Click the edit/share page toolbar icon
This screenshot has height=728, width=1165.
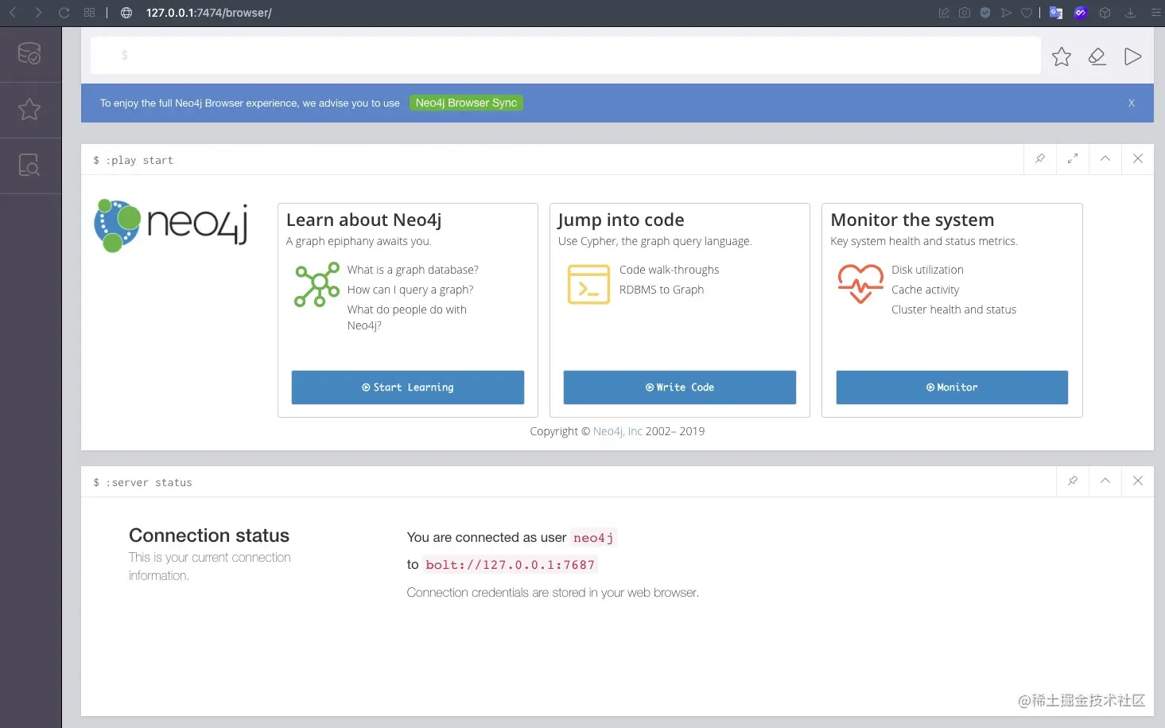(944, 13)
